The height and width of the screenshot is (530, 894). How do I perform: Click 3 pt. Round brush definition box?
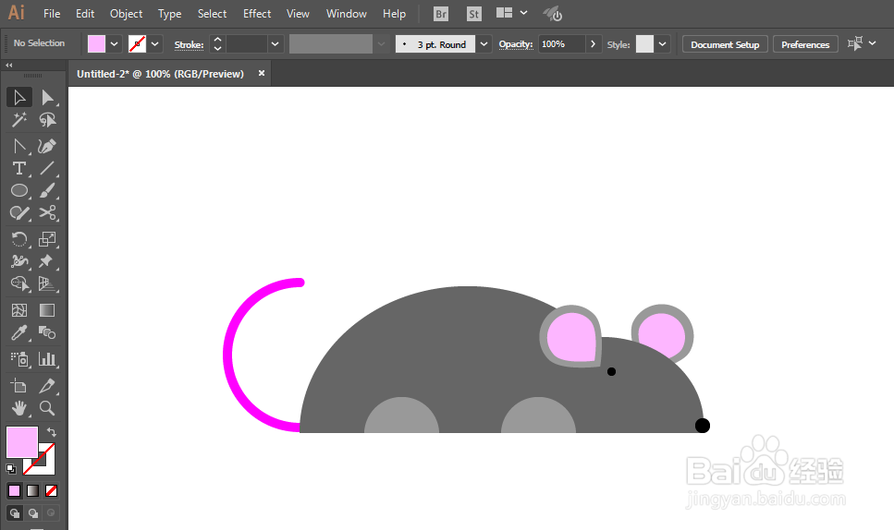435,43
